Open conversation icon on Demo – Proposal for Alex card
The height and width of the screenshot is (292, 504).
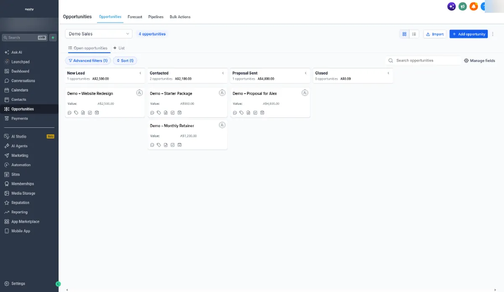click(235, 112)
